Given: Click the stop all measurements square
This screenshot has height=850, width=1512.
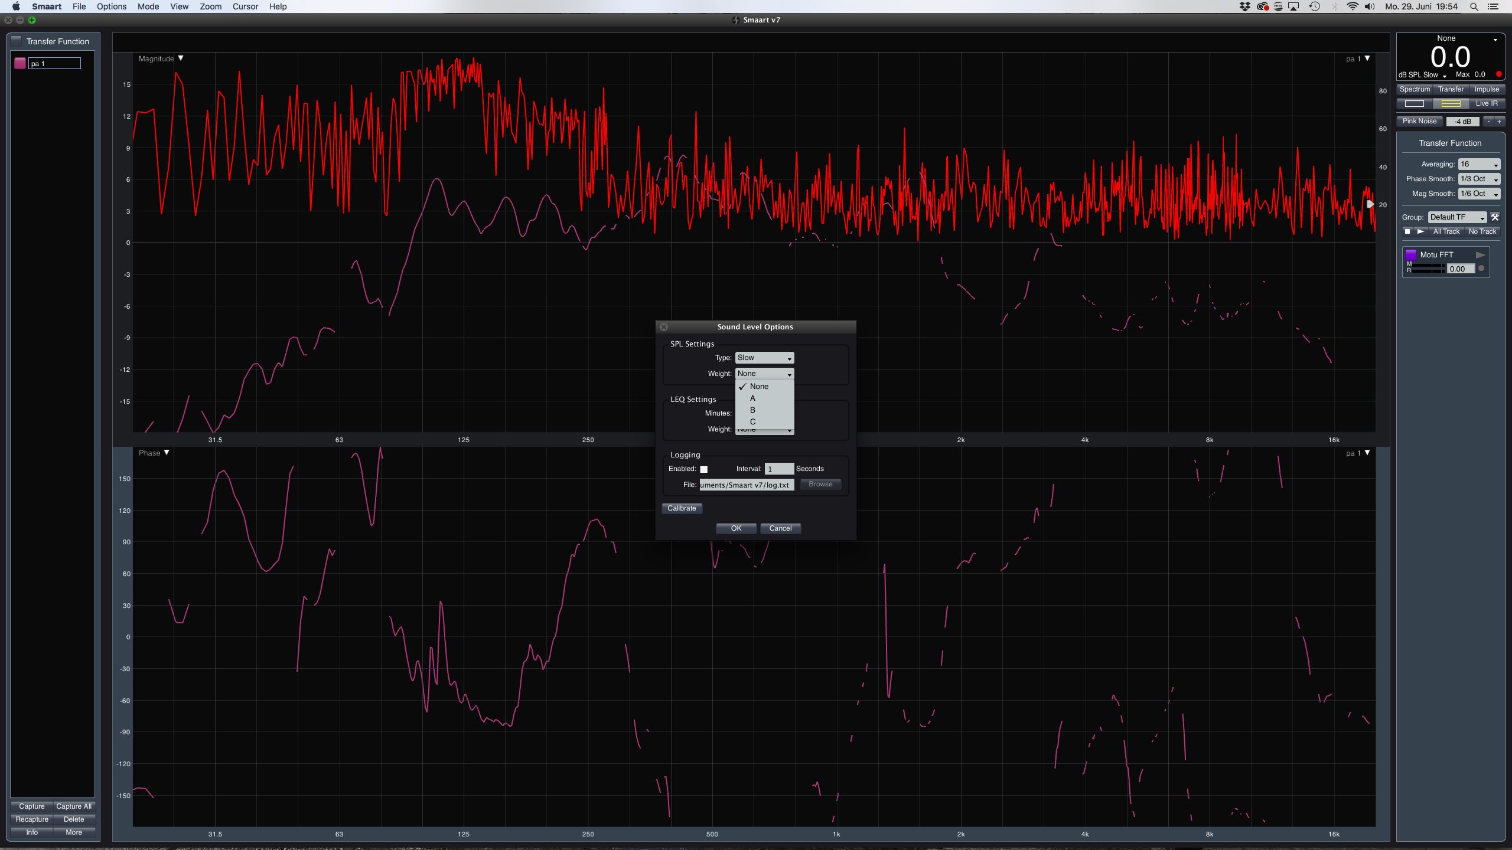Looking at the screenshot, I should click(1407, 231).
